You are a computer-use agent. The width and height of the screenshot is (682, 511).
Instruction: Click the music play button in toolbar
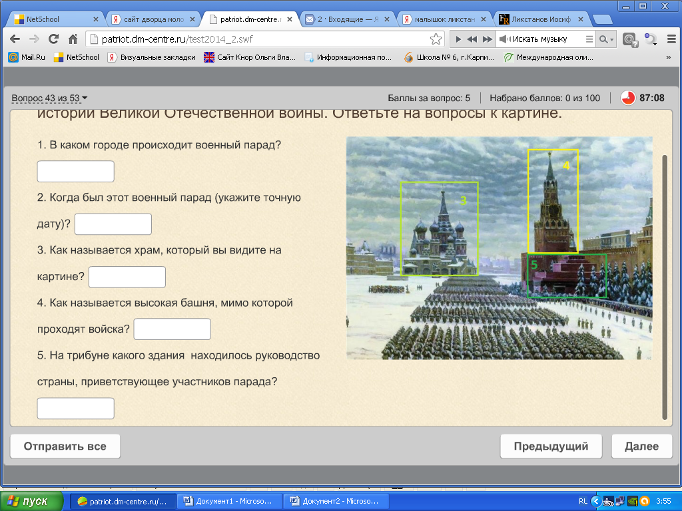tap(458, 39)
